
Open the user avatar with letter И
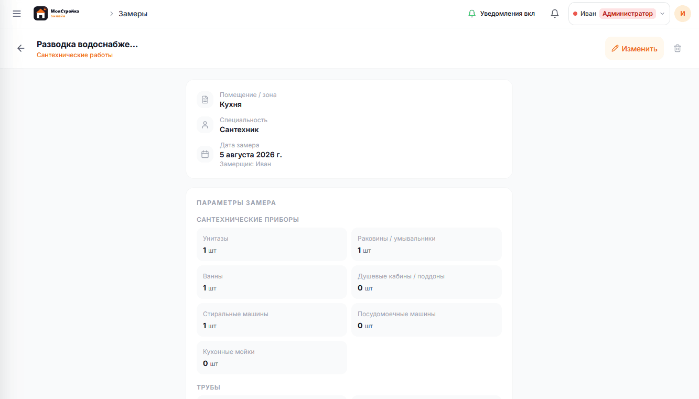pos(682,14)
